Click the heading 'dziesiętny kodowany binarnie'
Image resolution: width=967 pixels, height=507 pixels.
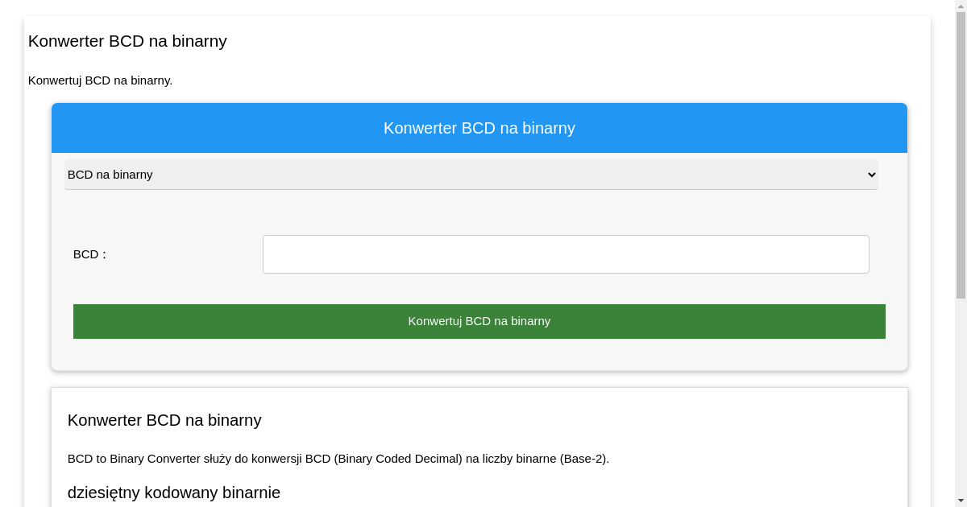[174, 493]
